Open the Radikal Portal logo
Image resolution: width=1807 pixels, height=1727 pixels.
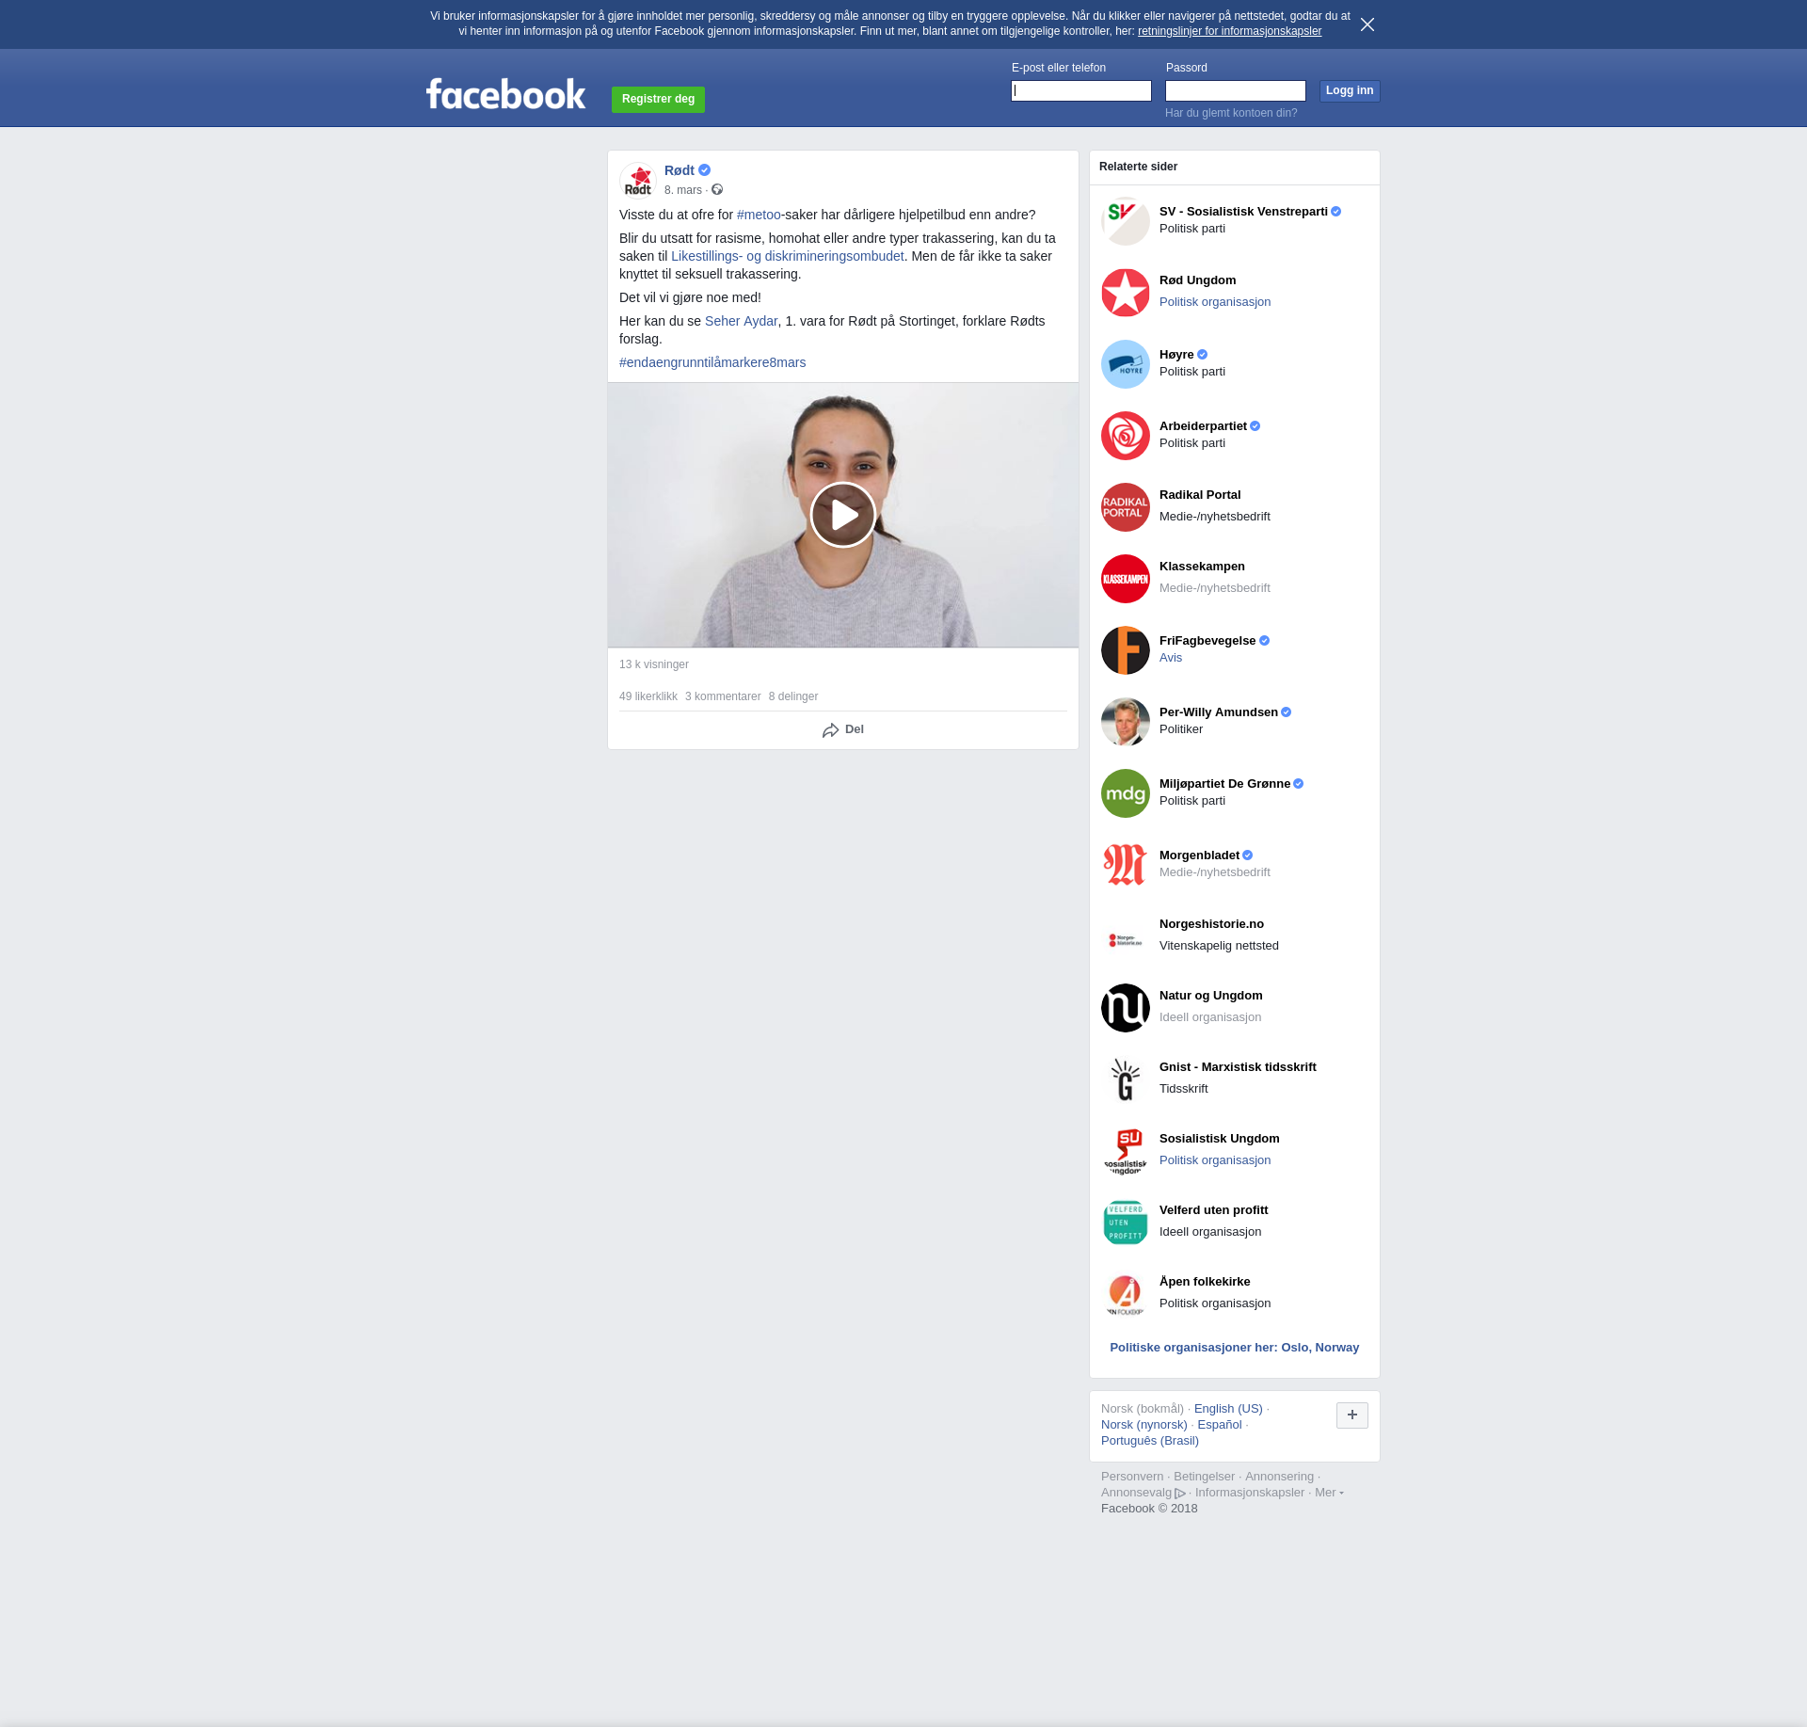[x=1126, y=507]
